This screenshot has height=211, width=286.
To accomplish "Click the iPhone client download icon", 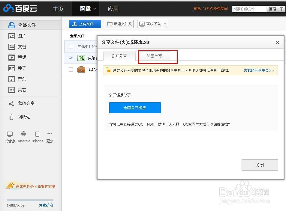I will pyautogui.click(x=38, y=134).
